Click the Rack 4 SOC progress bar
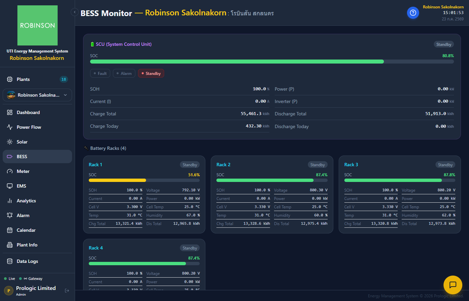Viewport: 469px width, 301px height. (144, 264)
